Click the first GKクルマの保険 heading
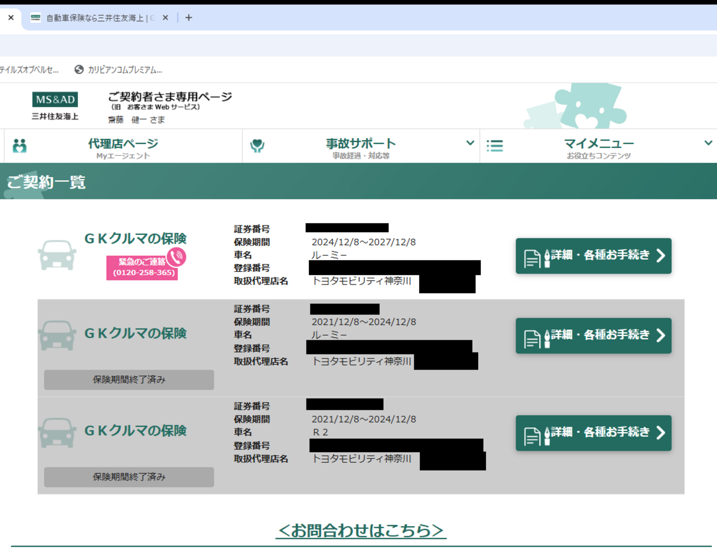This screenshot has width=717, height=558. [x=135, y=239]
